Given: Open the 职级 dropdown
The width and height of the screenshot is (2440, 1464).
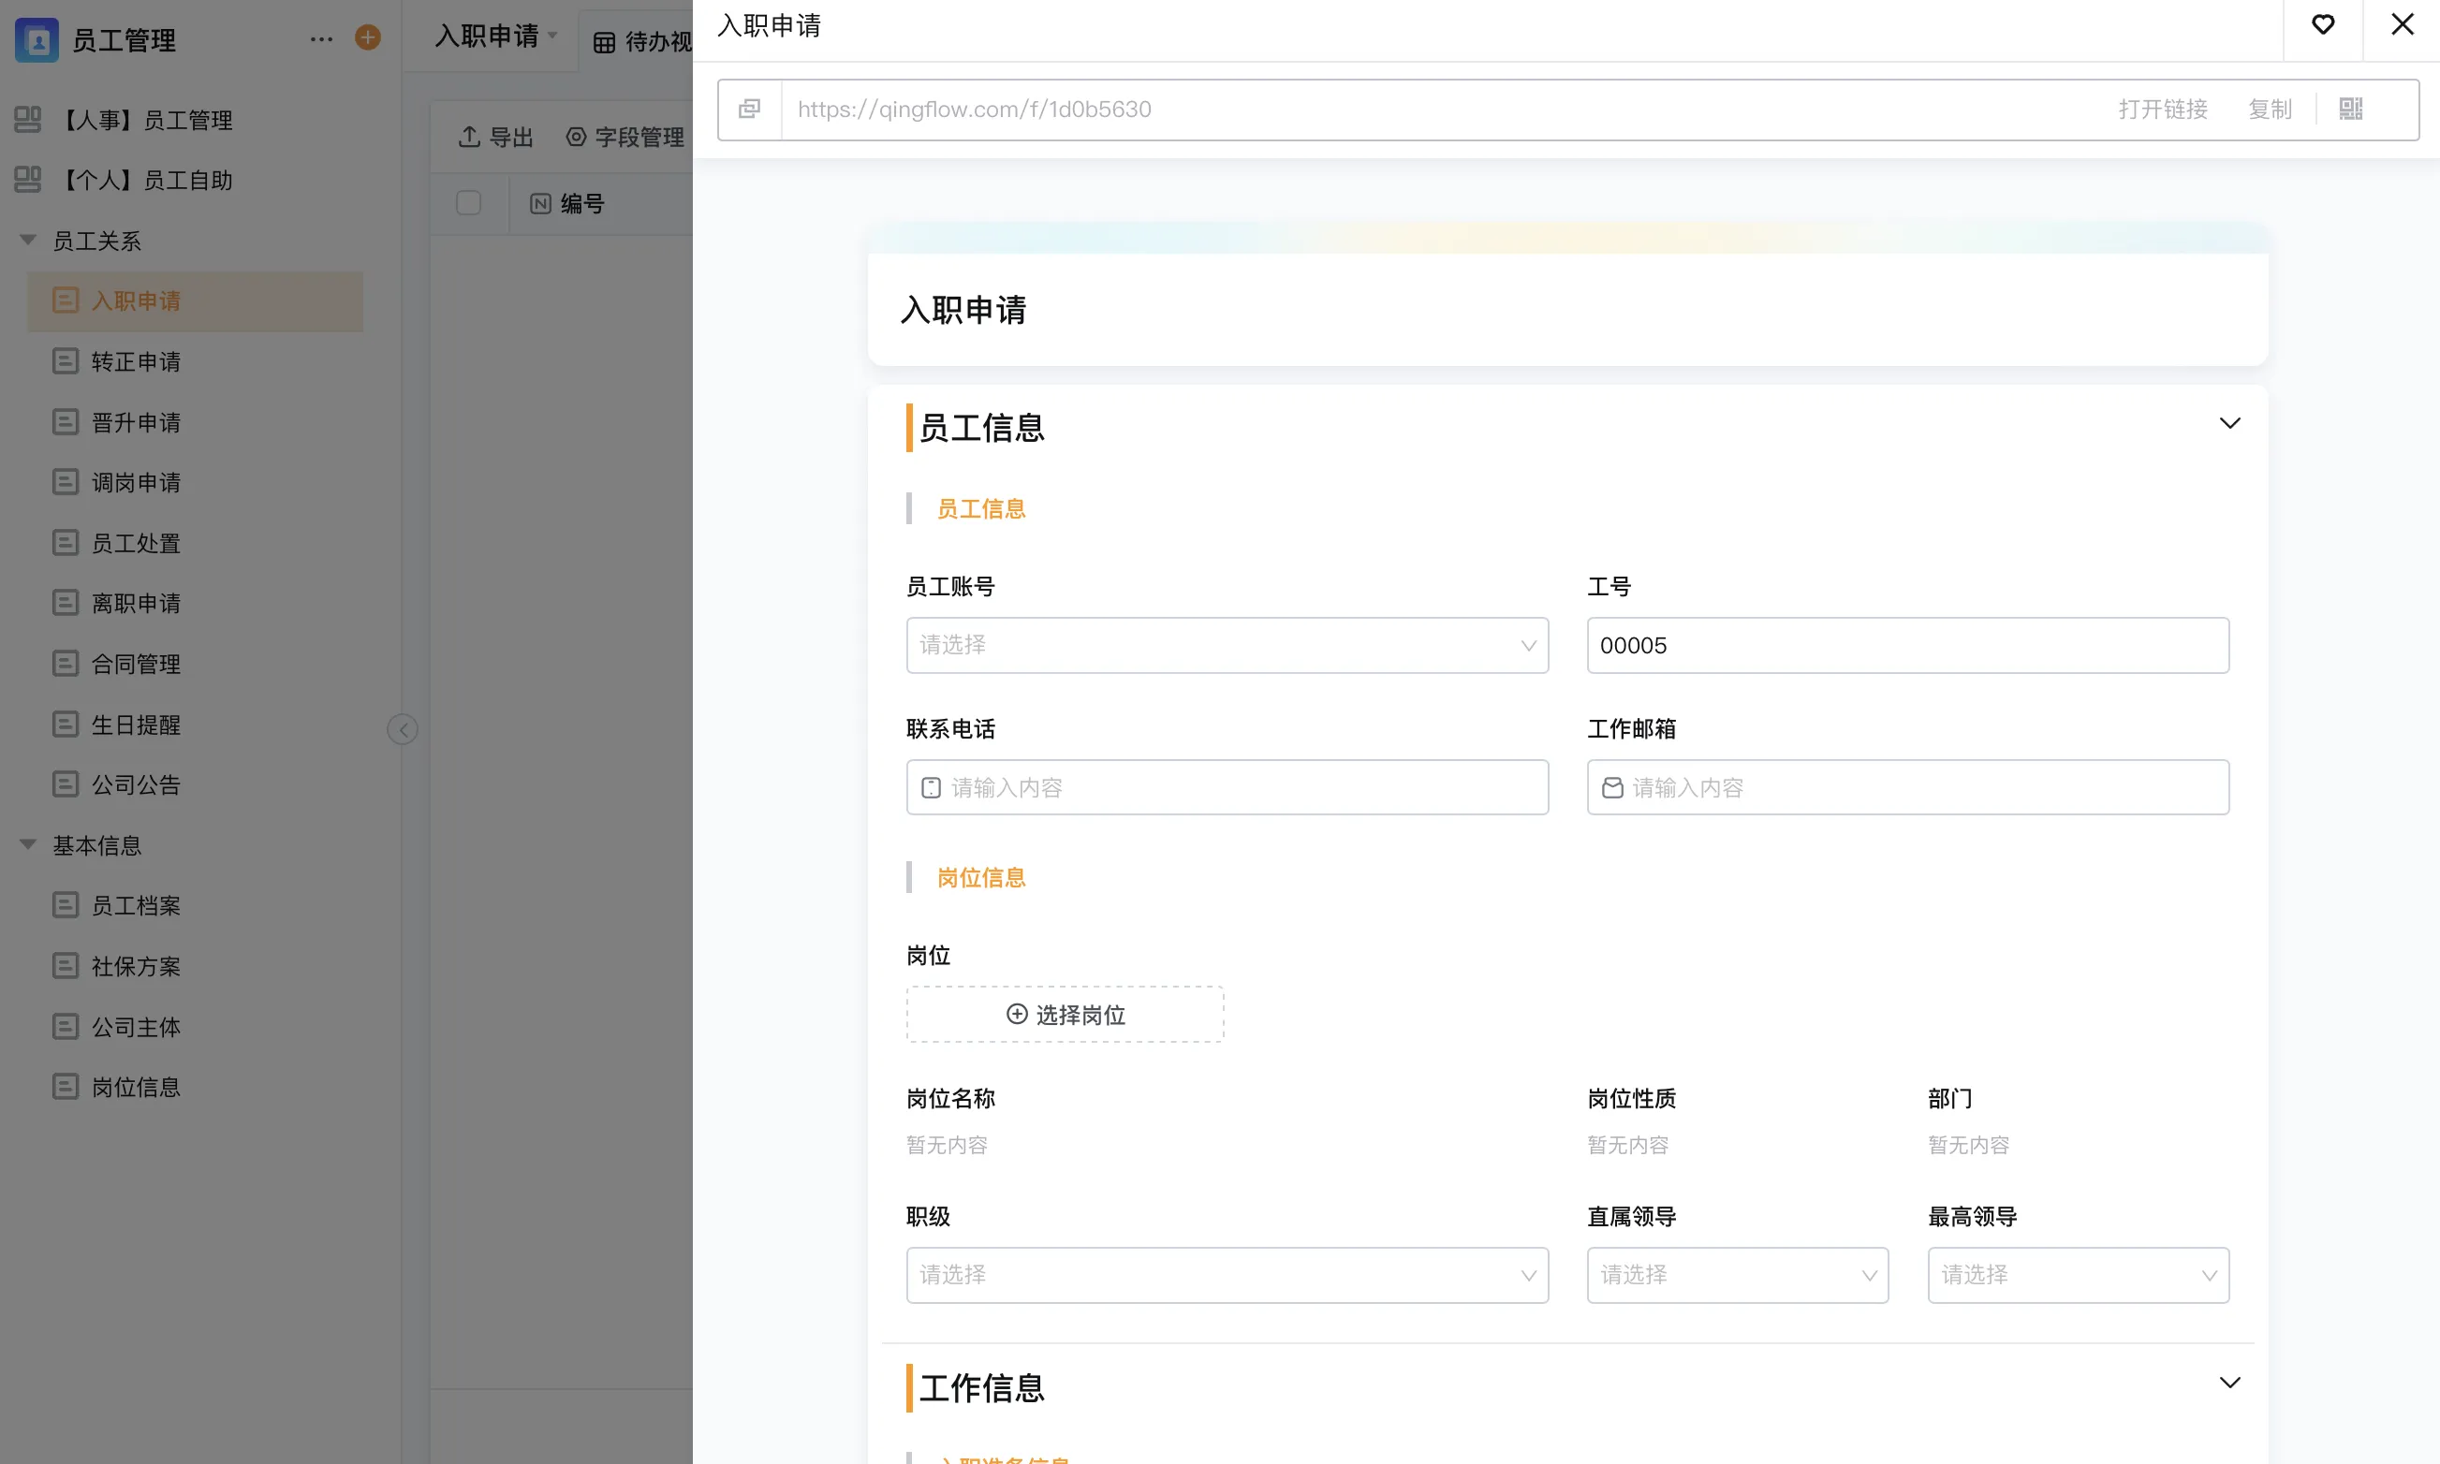Looking at the screenshot, I should 1227,1275.
